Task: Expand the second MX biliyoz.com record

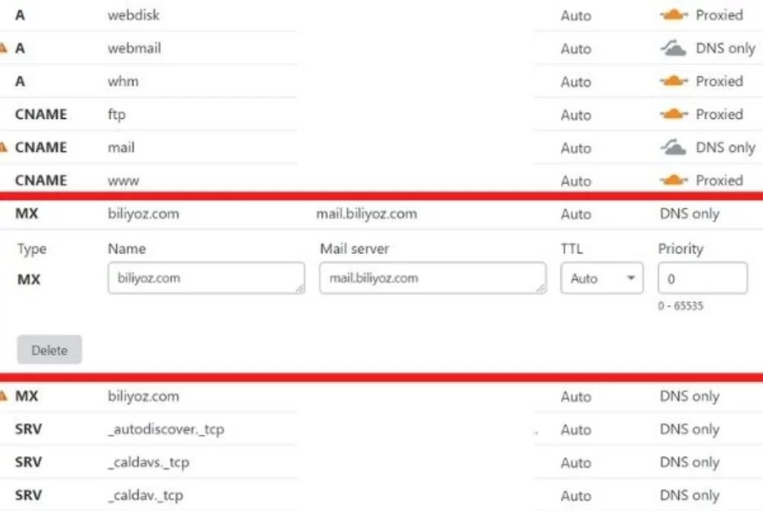Action: coord(381,397)
